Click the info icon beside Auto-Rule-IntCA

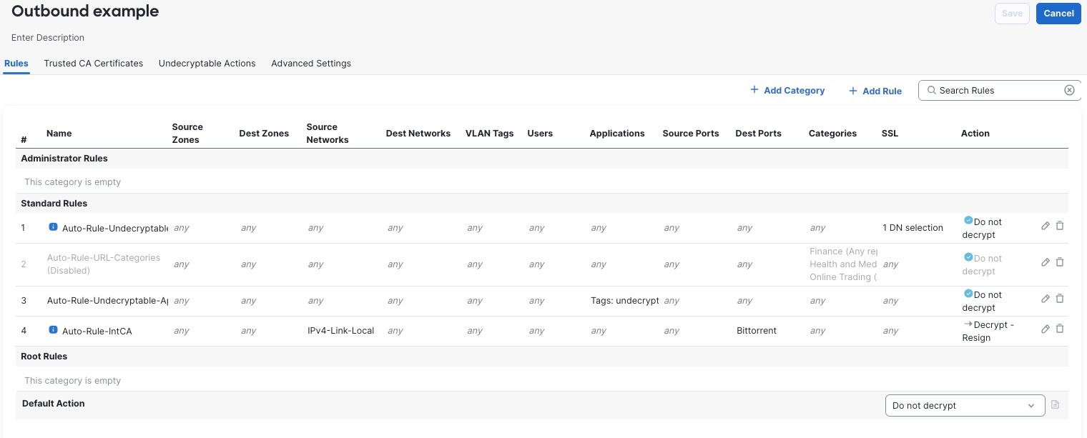click(53, 330)
